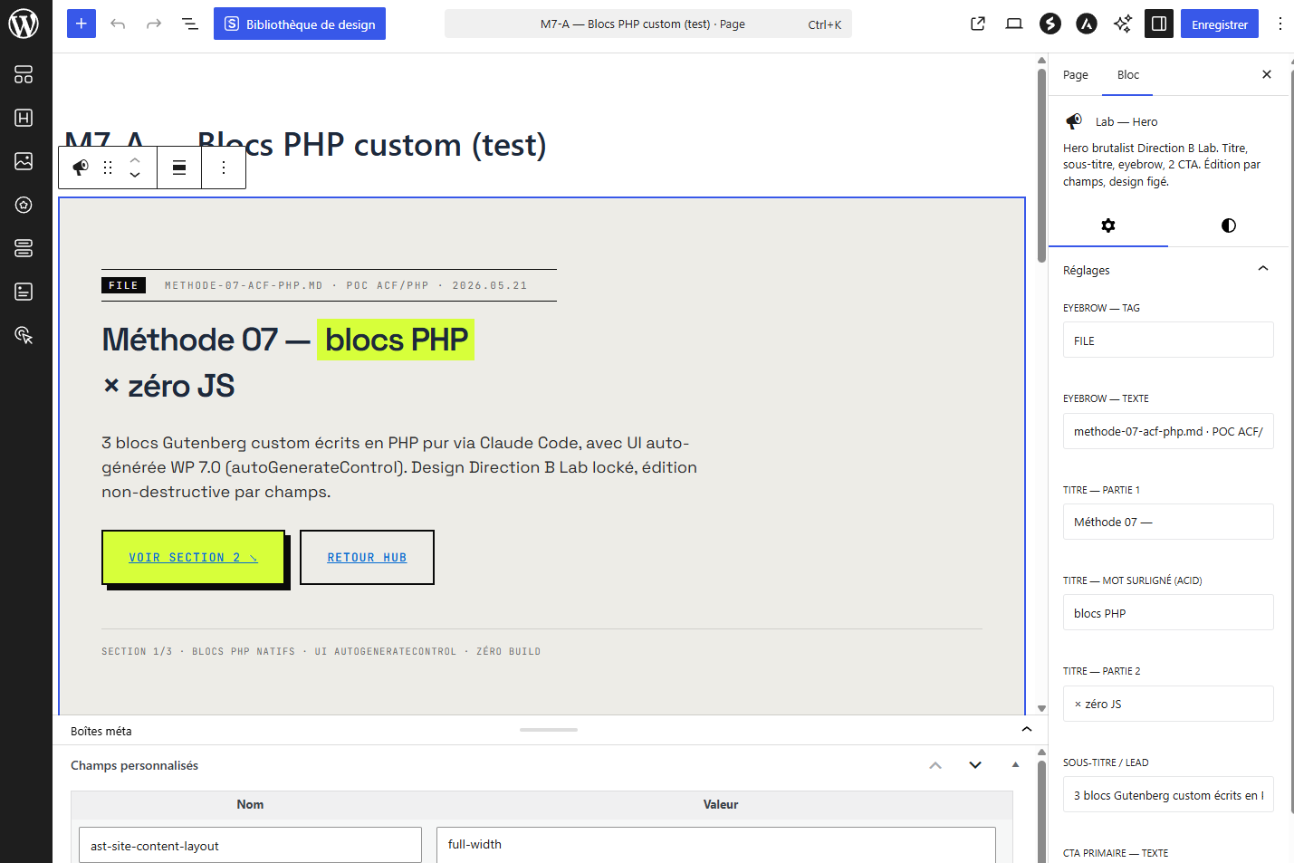Click the Section 1/3 footer text

[321, 651]
